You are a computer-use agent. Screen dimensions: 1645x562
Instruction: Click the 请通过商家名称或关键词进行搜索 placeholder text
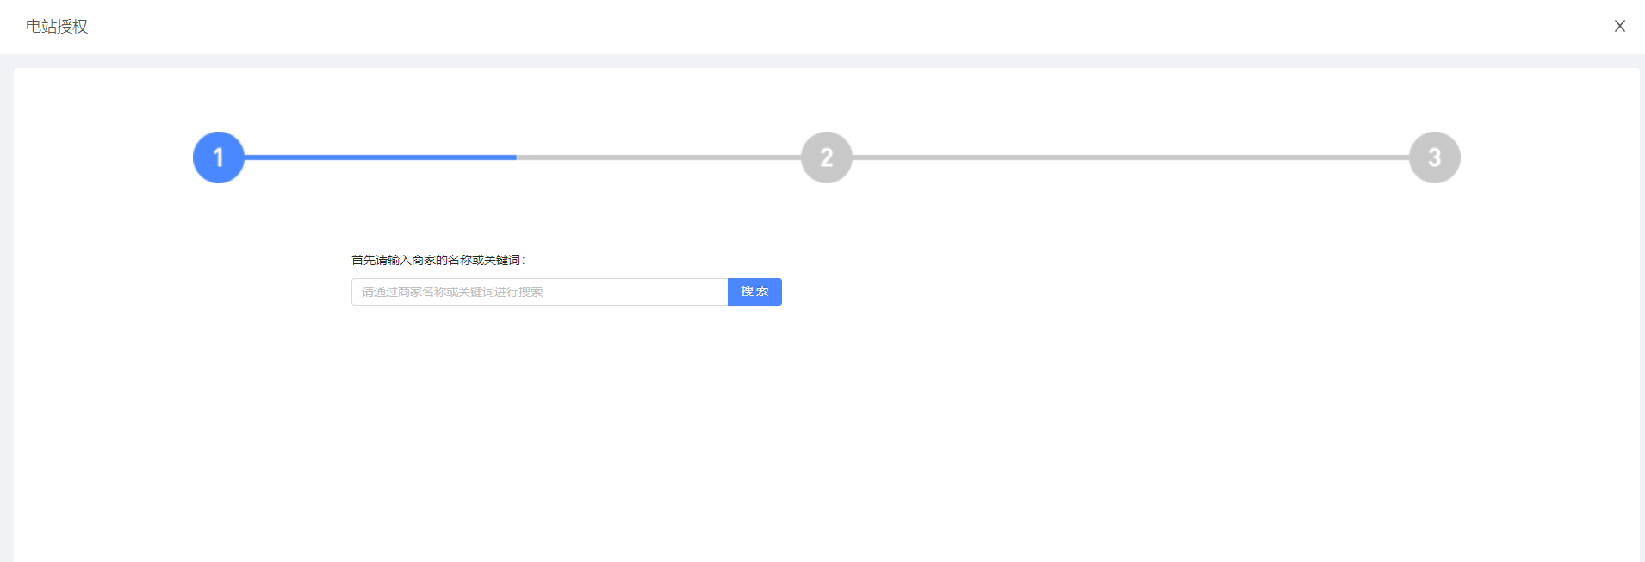tap(452, 292)
